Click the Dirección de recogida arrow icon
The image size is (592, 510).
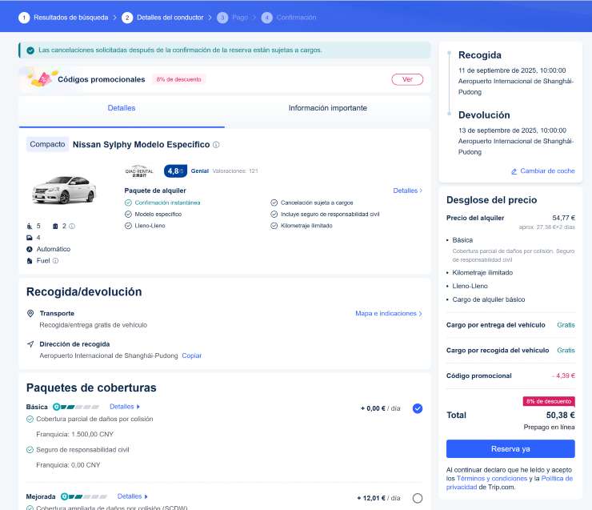[30, 344]
